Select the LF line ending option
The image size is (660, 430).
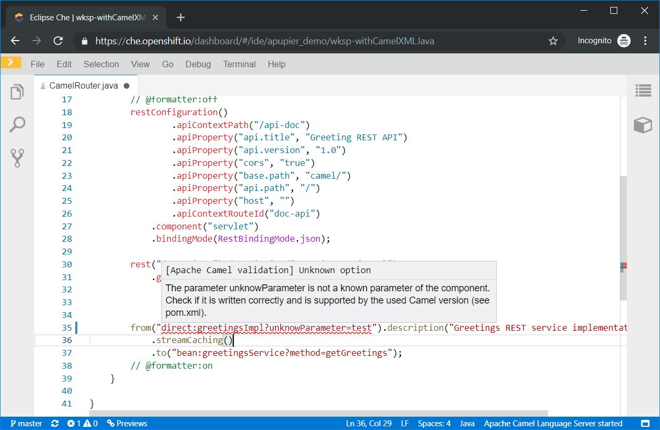[405, 424]
